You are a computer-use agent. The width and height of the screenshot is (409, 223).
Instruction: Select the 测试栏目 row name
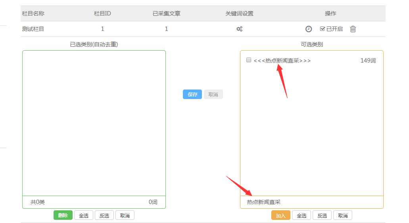[33, 29]
